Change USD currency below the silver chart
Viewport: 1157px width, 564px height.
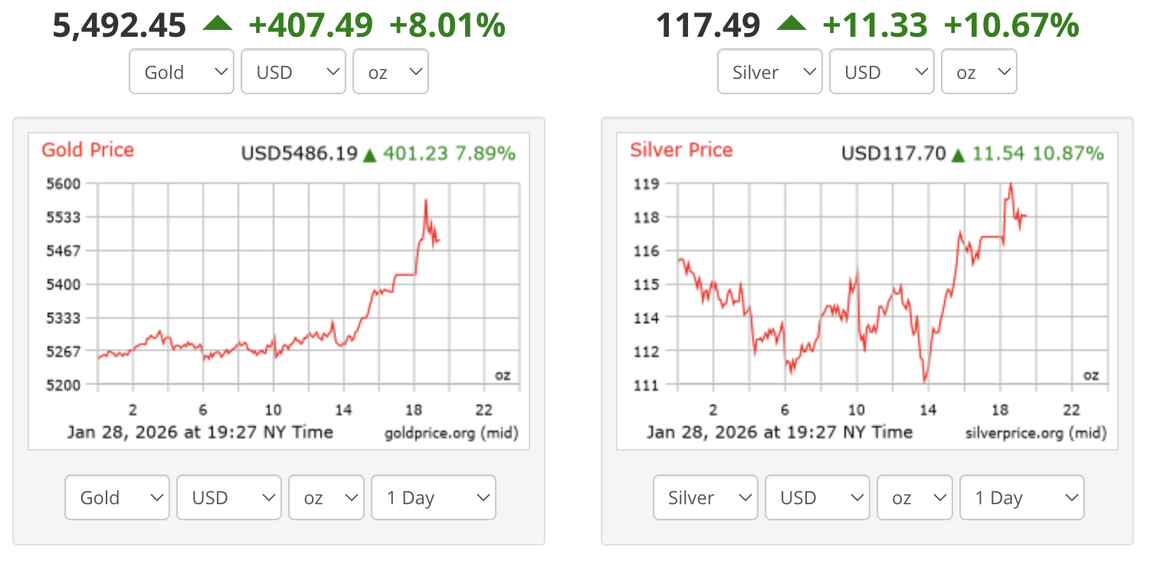[x=817, y=498]
